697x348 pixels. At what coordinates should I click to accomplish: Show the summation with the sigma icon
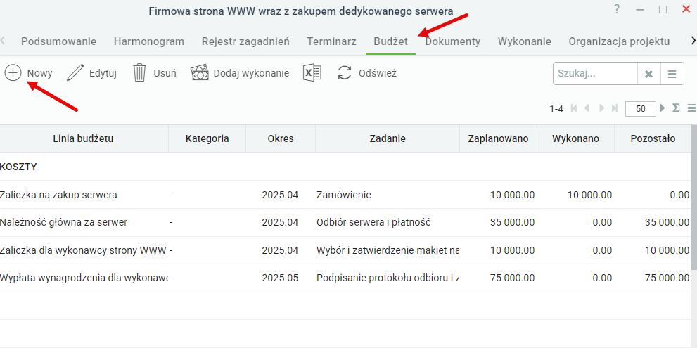pos(676,108)
